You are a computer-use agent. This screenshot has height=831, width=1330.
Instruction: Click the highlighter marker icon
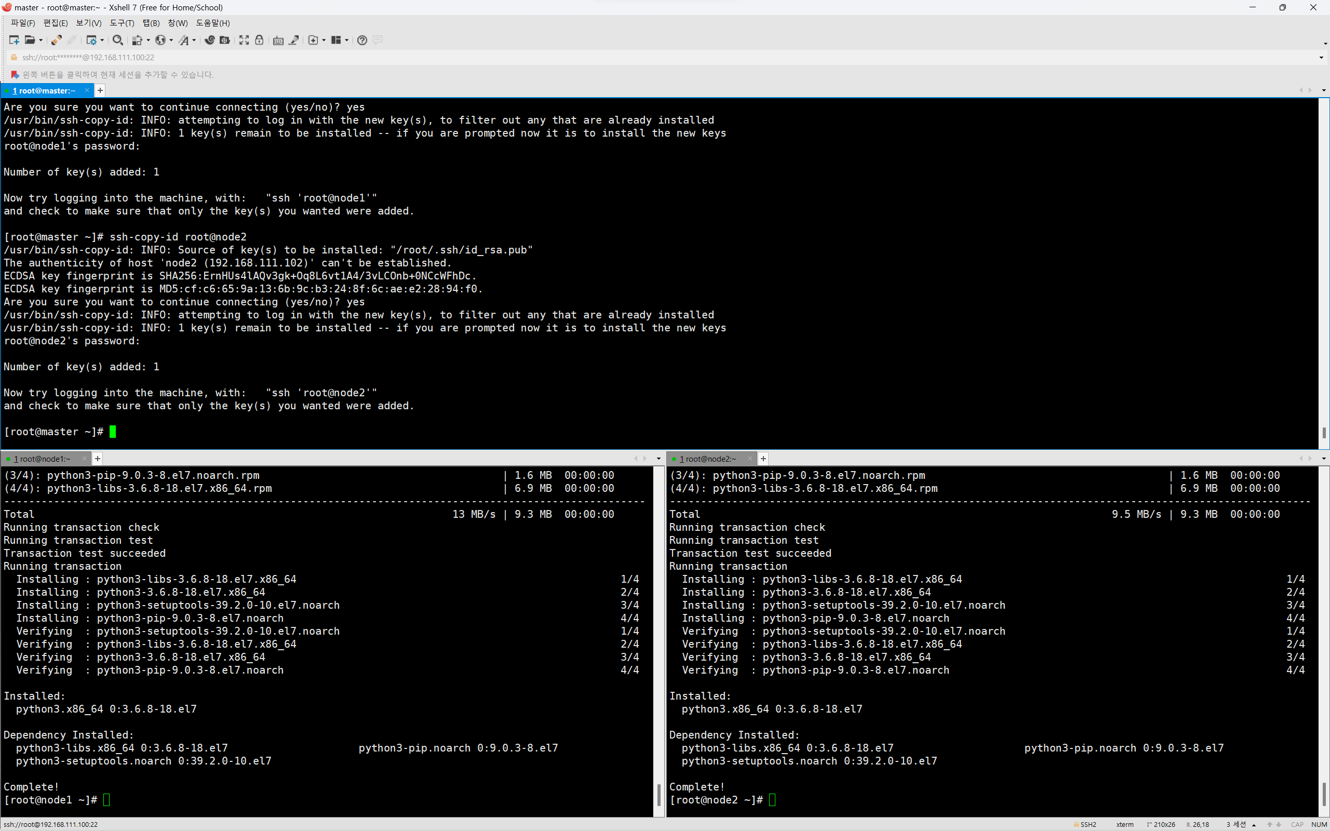294,40
